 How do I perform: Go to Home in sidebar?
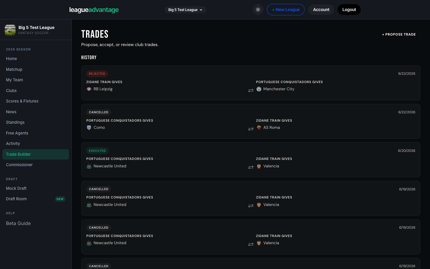coord(36,59)
